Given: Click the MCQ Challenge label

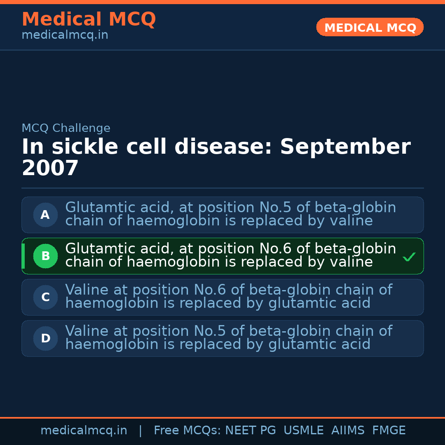Looking at the screenshot, I should [66, 129].
